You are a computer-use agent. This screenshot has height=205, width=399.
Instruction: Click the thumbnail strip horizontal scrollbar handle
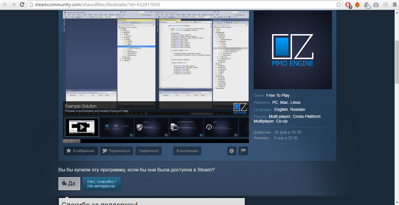pyautogui.click(x=72, y=141)
